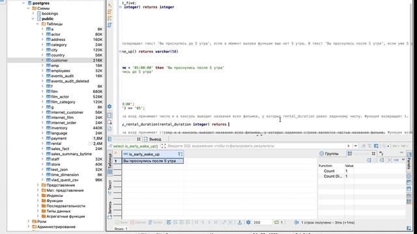Screen dimensions: 417x234
Task: Click the first row navigation icon
Action: click(x=197, y=222)
